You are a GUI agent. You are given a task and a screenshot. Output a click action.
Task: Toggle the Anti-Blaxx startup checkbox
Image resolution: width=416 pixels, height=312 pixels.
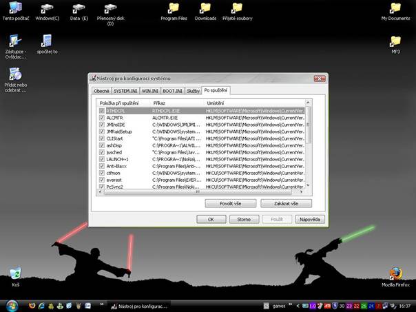(x=102, y=166)
